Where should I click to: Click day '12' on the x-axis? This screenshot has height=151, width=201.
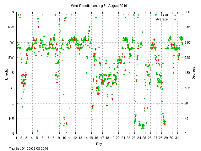75,138
